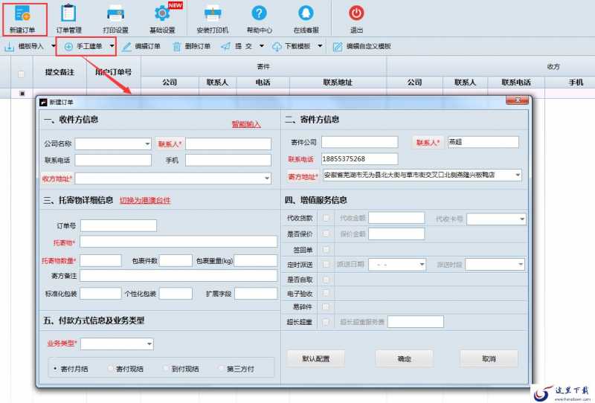The width and height of the screenshot is (595, 403).
Task: Click 托寄物 consignment item input field
Action: (x=178, y=242)
